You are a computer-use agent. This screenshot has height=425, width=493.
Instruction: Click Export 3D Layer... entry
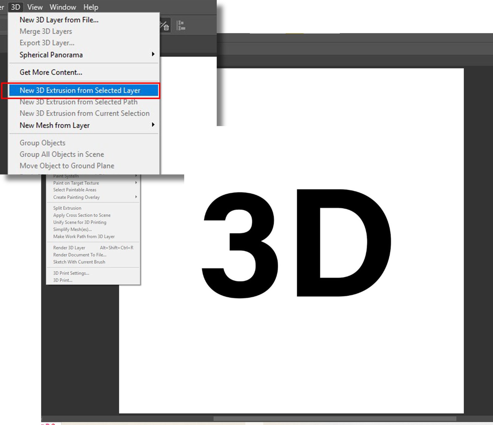click(x=84, y=43)
